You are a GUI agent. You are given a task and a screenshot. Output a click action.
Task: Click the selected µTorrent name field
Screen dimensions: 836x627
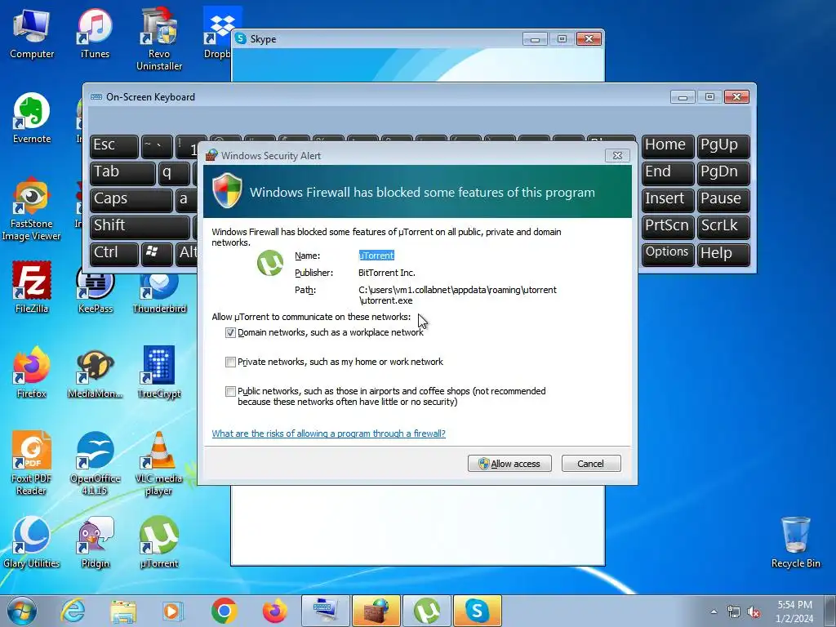click(376, 256)
